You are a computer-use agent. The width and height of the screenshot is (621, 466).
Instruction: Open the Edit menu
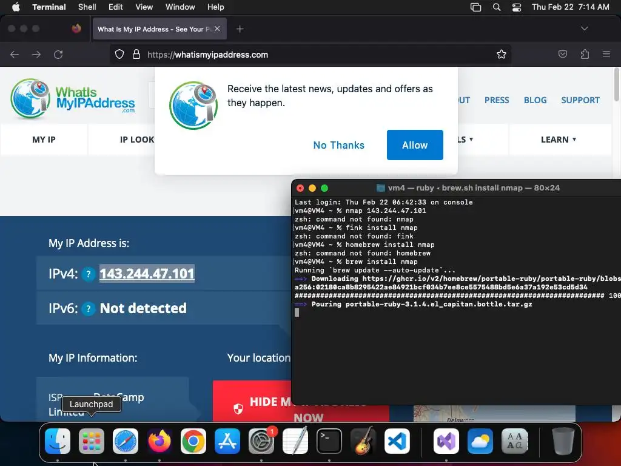(x=116, y=7)
